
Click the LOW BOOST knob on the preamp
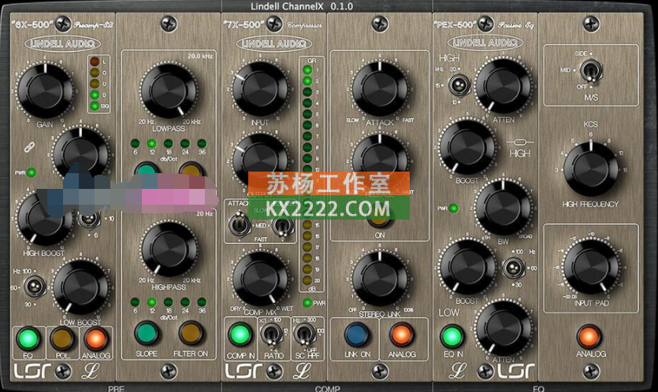80,288
